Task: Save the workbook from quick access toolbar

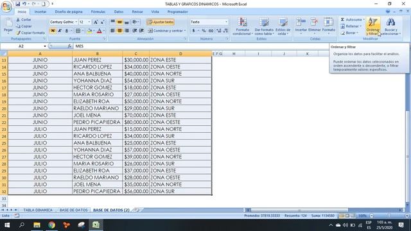Action: click(x=17, y=4)
